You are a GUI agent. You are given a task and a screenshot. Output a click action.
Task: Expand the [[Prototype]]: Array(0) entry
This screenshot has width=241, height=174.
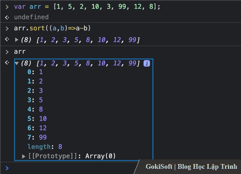click(24, 156)
